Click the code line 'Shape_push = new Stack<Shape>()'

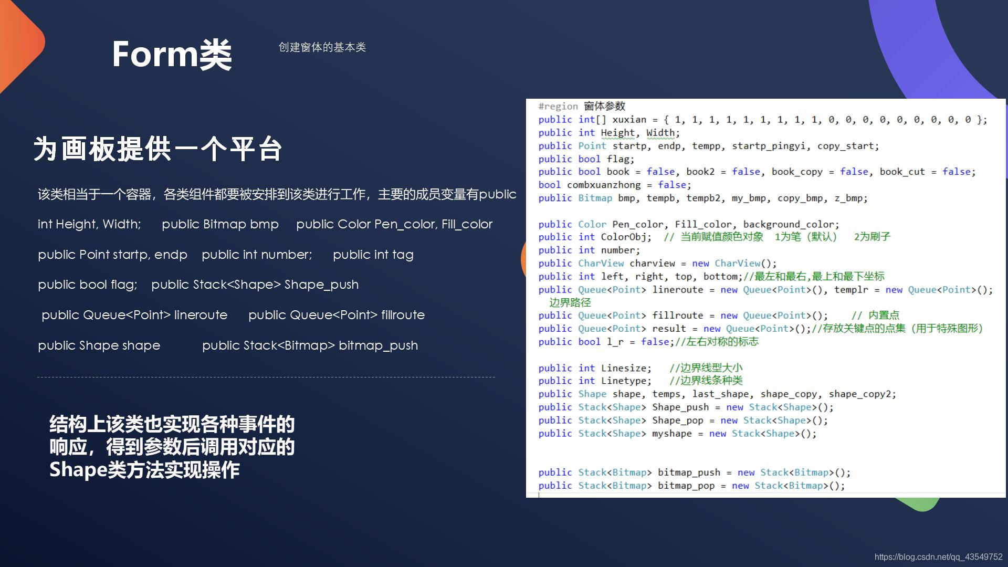coord(686,407)
